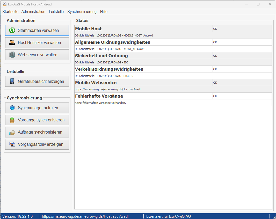The height and width of the screenshot is (219, 276).
Task: Click the users icon beside Host Benutzer verwalten
Action: pos(12,42)
